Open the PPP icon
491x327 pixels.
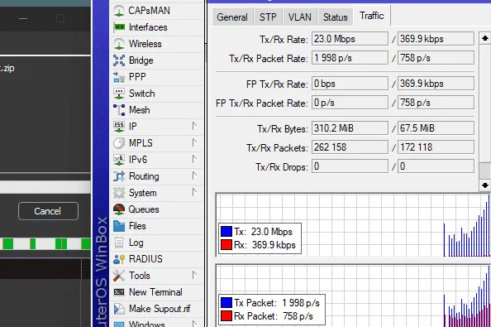119,77
